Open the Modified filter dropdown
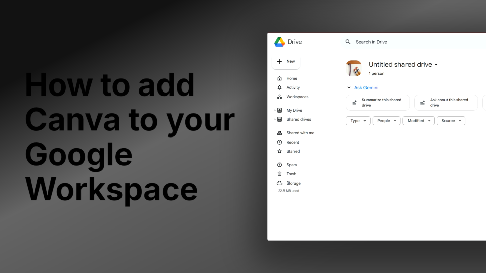The height and width of the screenshot is (273, 486). (x=419, y=121)
